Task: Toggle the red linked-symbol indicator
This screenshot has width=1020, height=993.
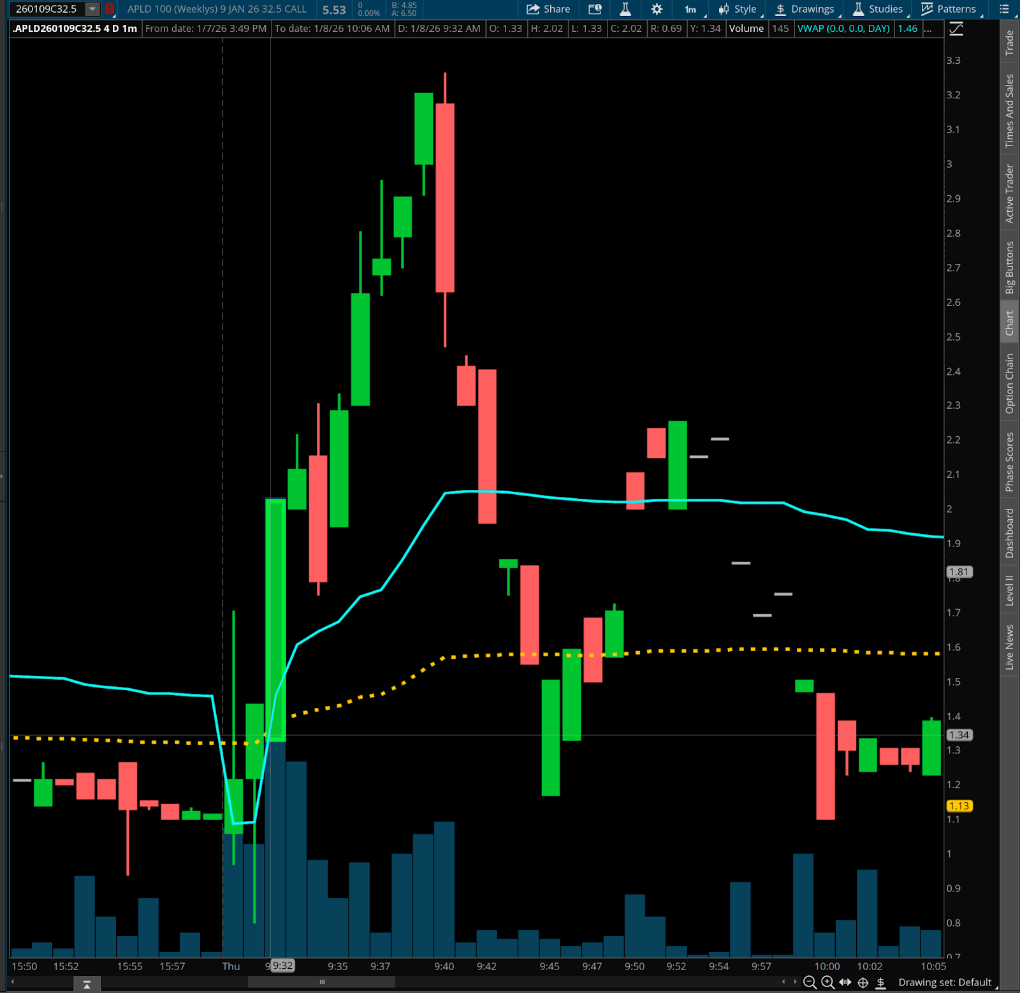Action: pyautogui.click(x=110, y=9)
